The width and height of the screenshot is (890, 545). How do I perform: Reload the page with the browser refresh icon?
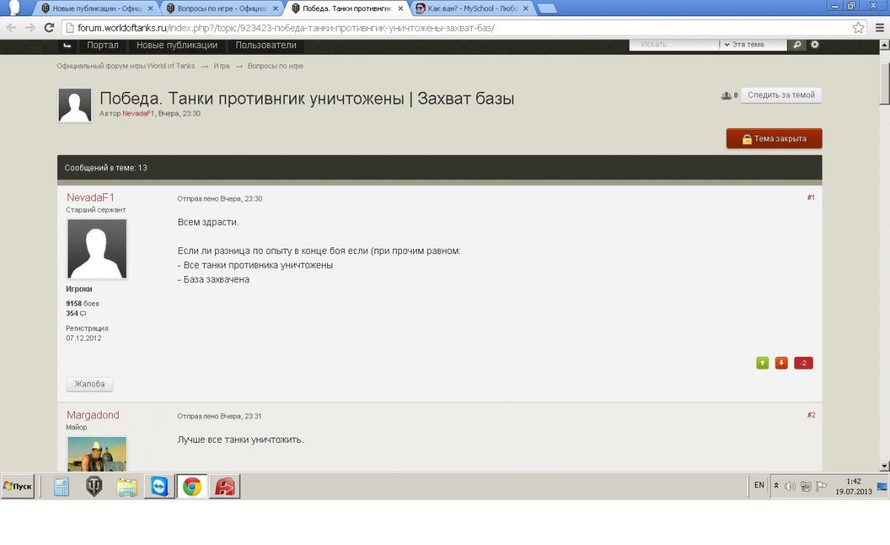click(49, 28)
